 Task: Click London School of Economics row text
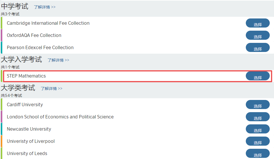[60, 117]
